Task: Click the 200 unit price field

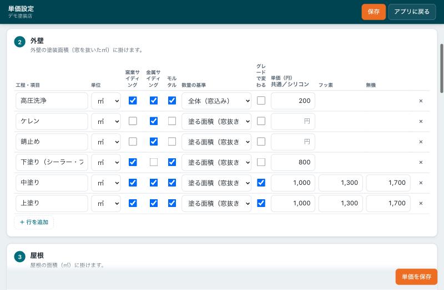Action: click(293, 101)
